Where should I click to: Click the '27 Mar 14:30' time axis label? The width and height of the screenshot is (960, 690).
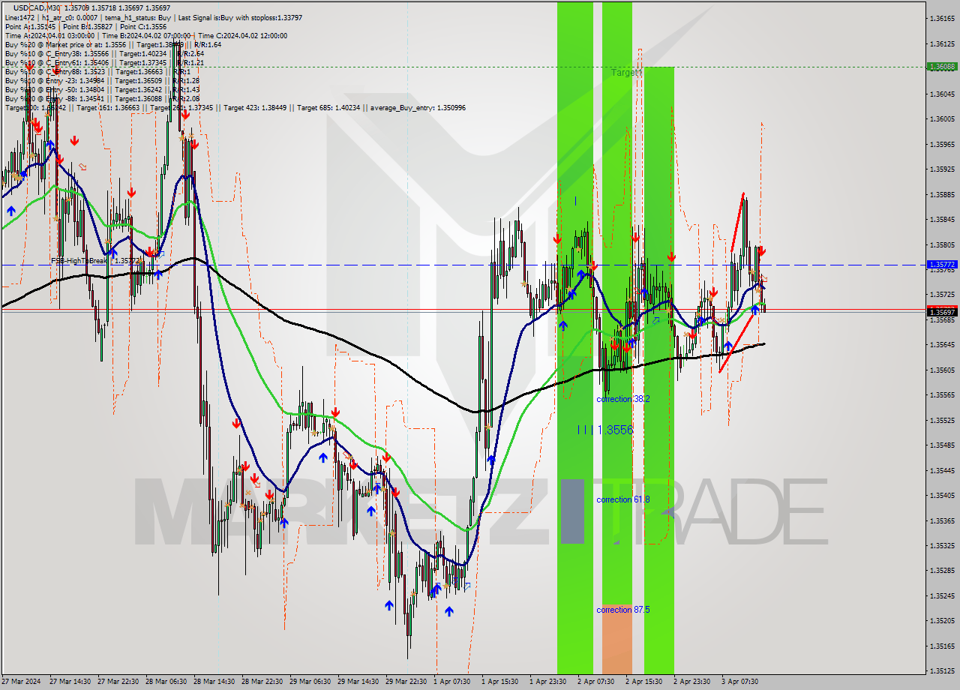[x=70, y=682]
